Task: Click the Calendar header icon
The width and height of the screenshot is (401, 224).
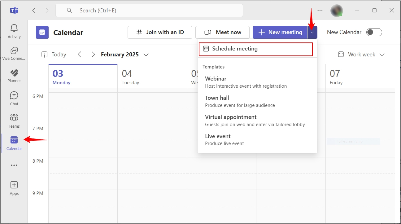Action: tap(42, 32)
